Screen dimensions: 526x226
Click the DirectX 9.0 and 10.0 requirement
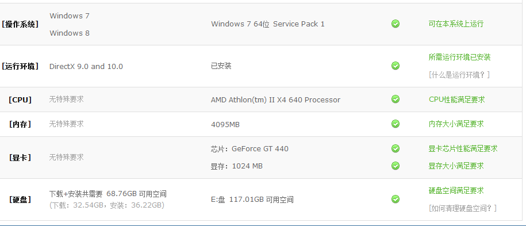tap(86, 67)
